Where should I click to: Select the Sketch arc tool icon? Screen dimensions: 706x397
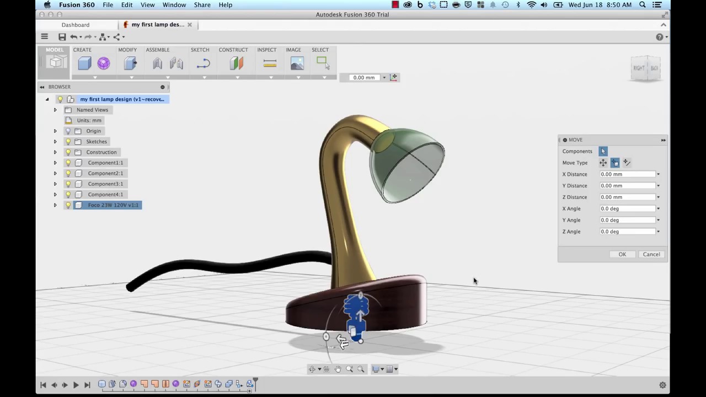coord(203,64)
